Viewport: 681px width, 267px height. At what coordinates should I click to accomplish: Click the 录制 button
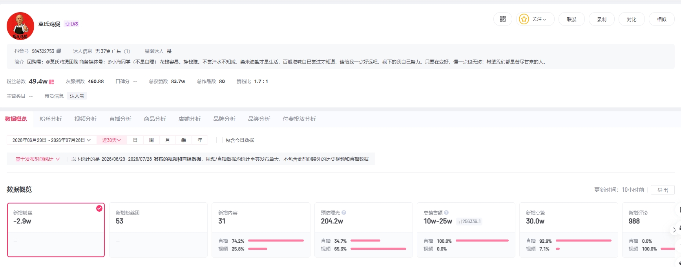602,19
